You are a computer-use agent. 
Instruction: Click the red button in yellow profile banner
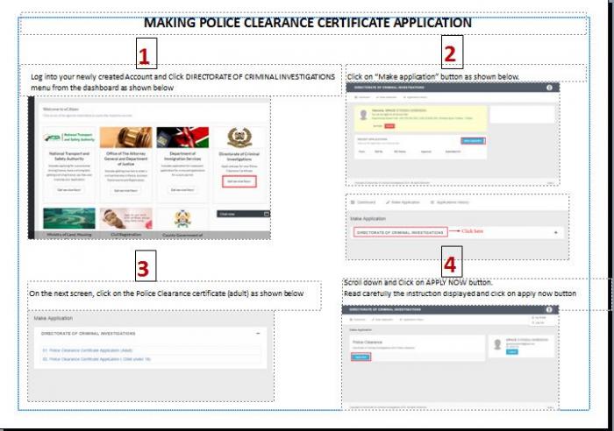coord(389,126)
